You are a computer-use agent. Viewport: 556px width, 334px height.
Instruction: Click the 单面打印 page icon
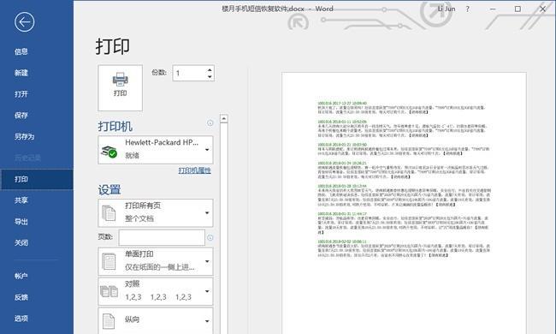(x=109, y=262)
